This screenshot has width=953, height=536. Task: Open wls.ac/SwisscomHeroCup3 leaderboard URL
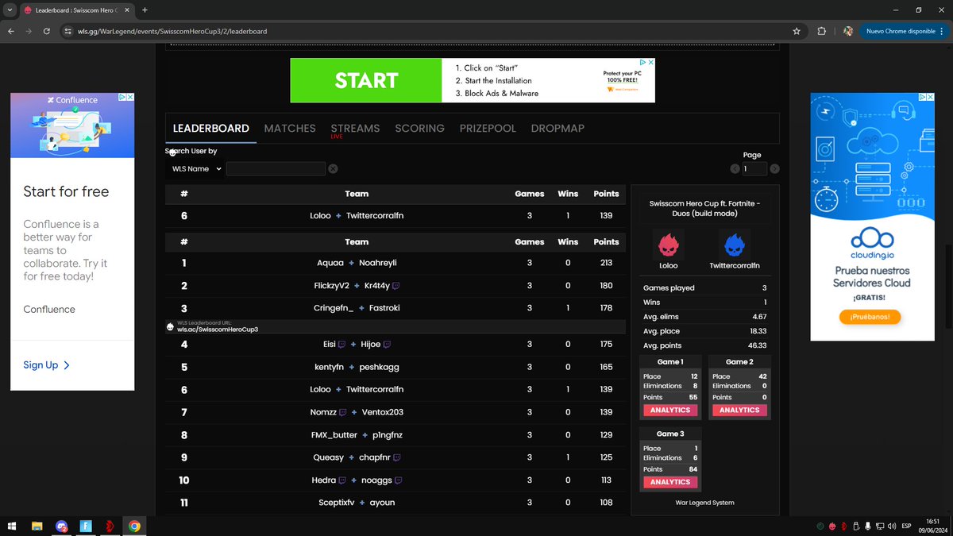[218, 329]
